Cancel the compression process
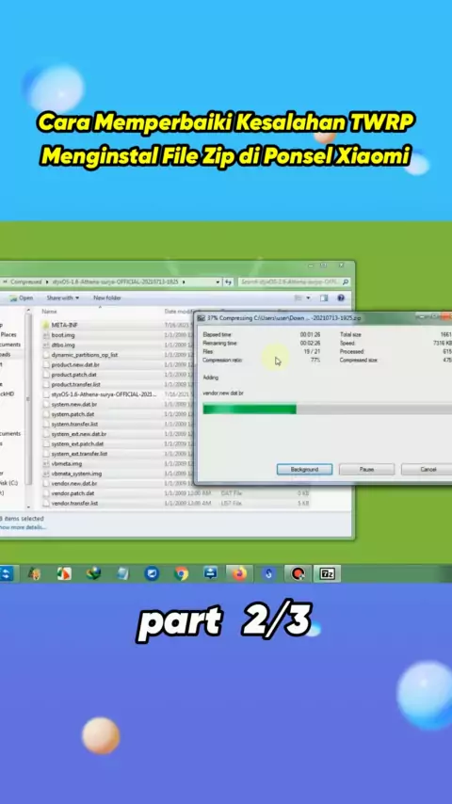The width and height of the screenshot is (452, 804). click(427, 469)
